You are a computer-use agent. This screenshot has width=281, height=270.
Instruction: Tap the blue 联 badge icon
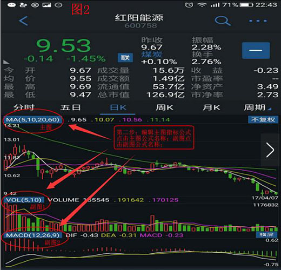click(x=125, y=58)
